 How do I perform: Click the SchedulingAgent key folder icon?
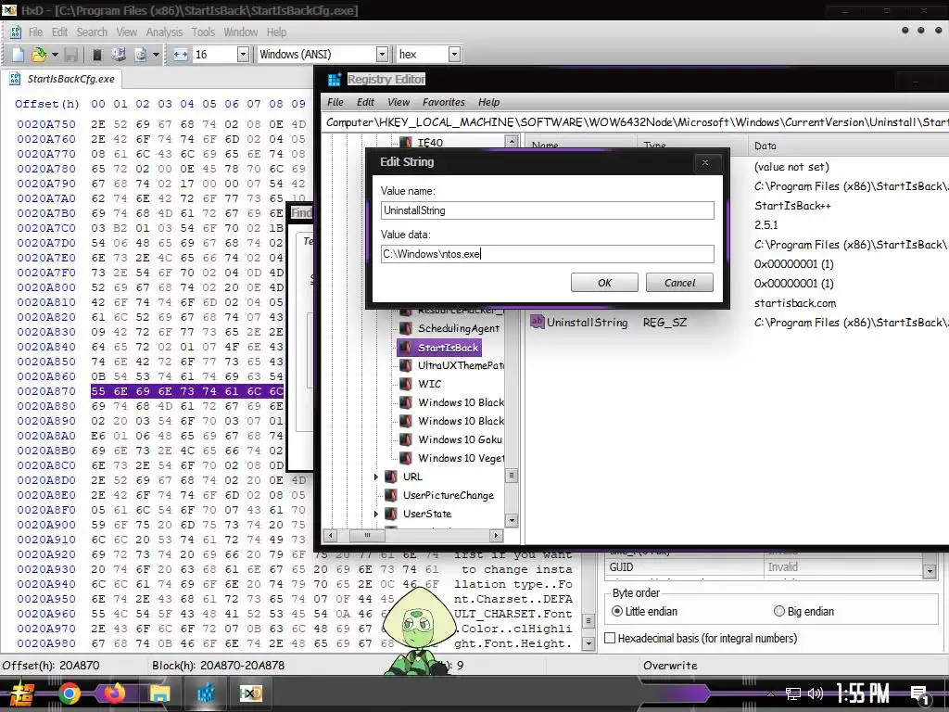coord(406,328)
